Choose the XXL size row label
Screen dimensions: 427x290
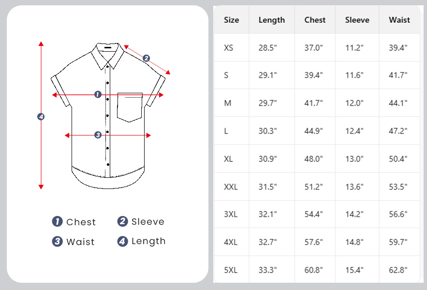pos(231,187)
